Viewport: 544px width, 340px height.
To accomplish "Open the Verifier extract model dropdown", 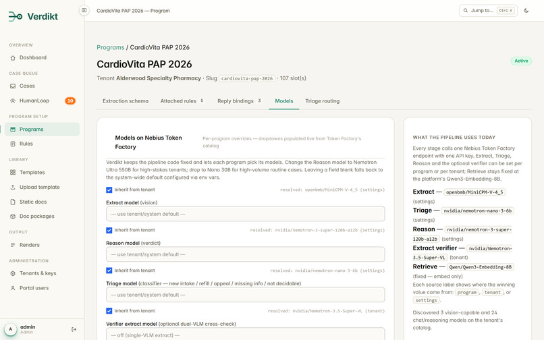I will pos(245,335).
